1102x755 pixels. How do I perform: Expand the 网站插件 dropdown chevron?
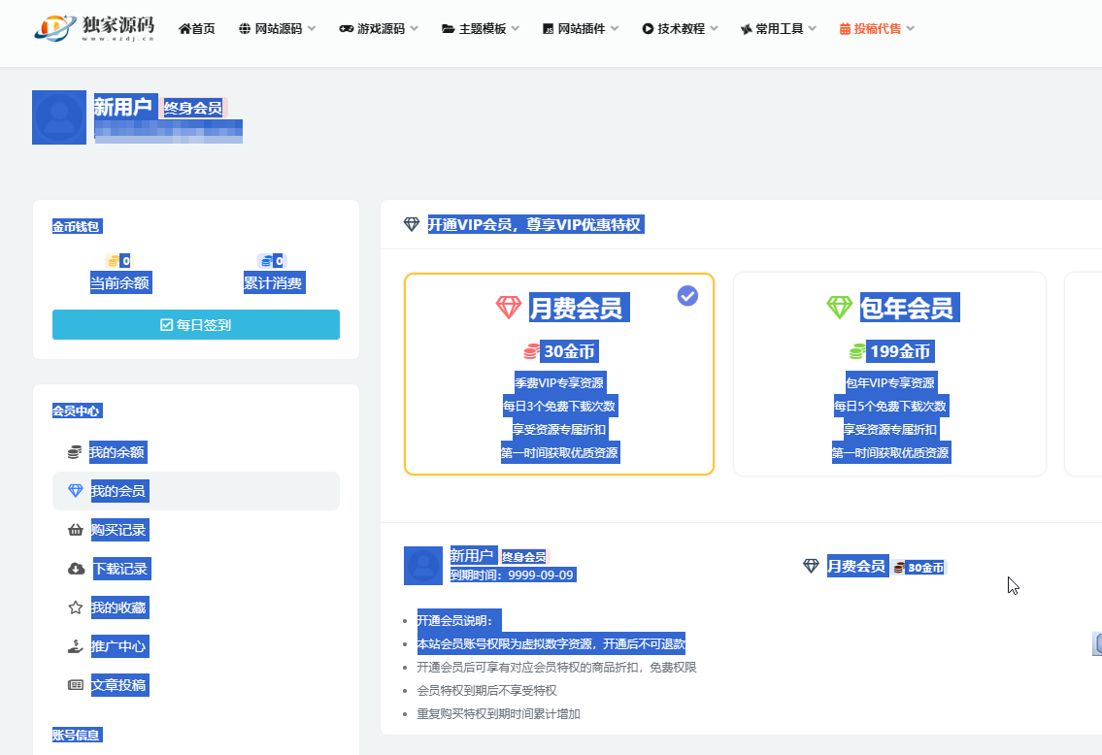615,29
